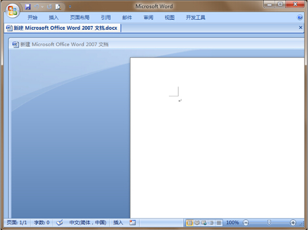Image resolution: width=308 pixels, height=230 pixels.
Task: Click the zoom slider handle
Action: coord(269,223)
